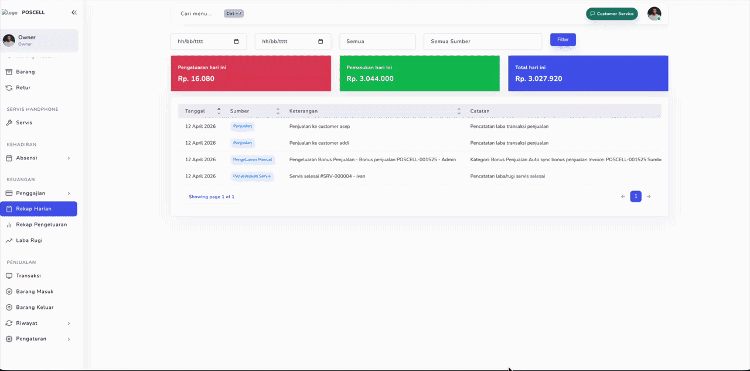The image size is (750, 371).
Task: Click the Rekap Pengeluaran bar chart icon
Action: (9, 224)
